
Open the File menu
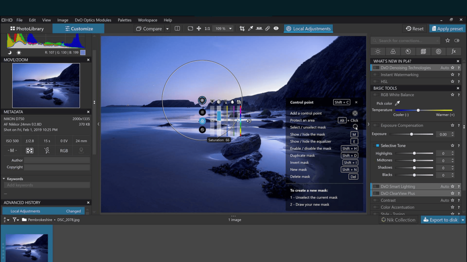pos(19,20)
